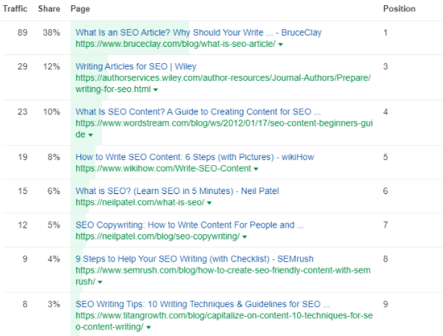Image resolution: width=443 pixels, height=336 pixels.
Task: Open the 9 Steps SEMrush result title
Action: [x=194, y=259]
